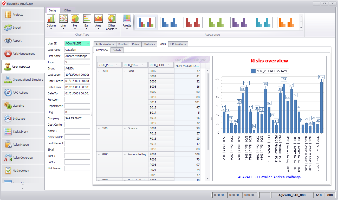Collapse the BS00 risk group row

99,71
